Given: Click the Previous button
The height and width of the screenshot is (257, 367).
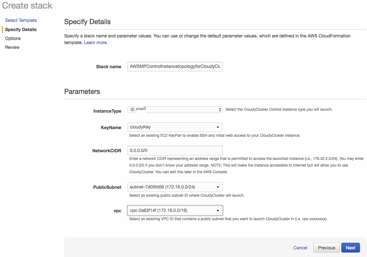Looking at the screenshot, I should [x=326, y=247].
